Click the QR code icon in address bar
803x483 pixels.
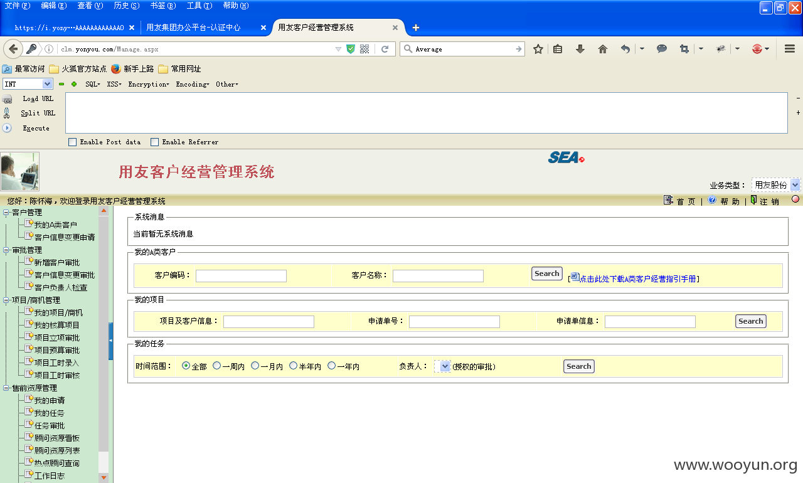(364, 49)
